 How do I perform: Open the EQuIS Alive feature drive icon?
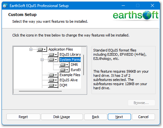coord(53,80)
